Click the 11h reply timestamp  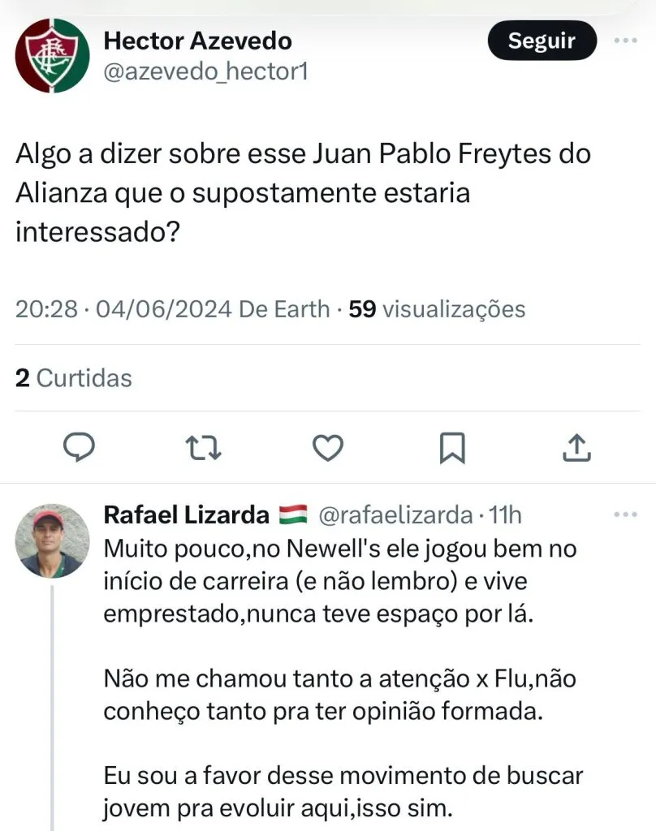click(x=507, y=515)
